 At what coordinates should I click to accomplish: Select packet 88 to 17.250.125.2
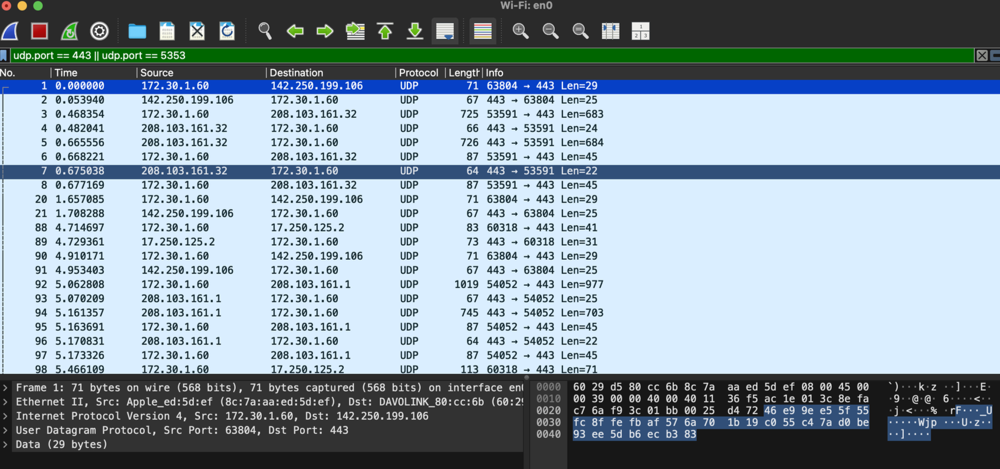(x=500, y=227)
